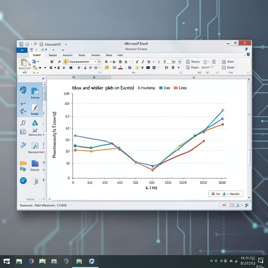Open the dropdown arrow beside the blue ribbon icon
The width and height of the screenshot is (268, 268).
(x=38, y=62)
